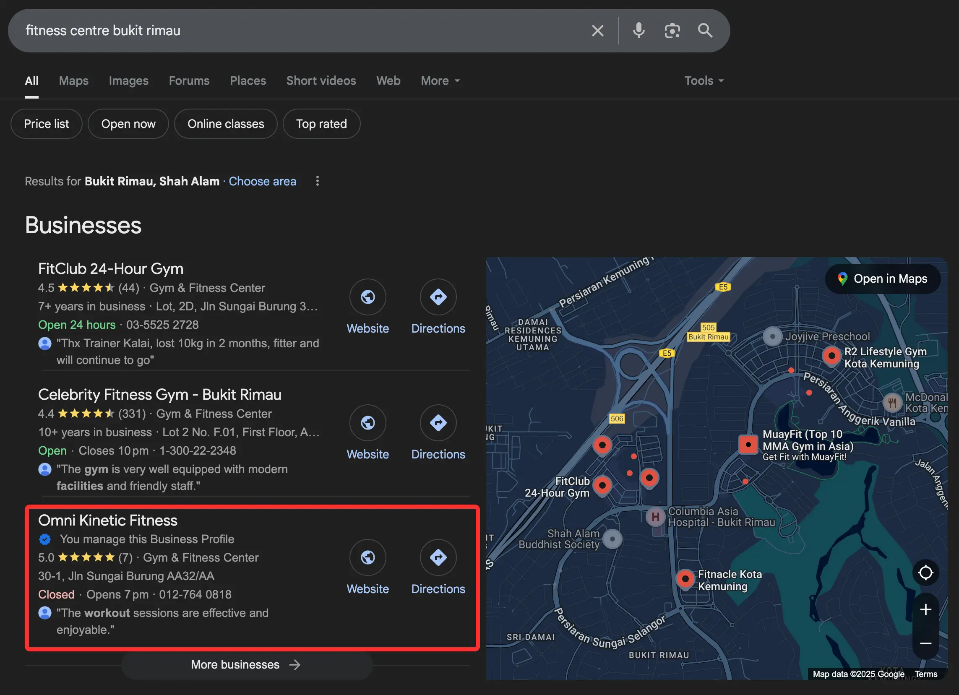
Task: Open search by image camera icon
Action: (x=672, y=31)
